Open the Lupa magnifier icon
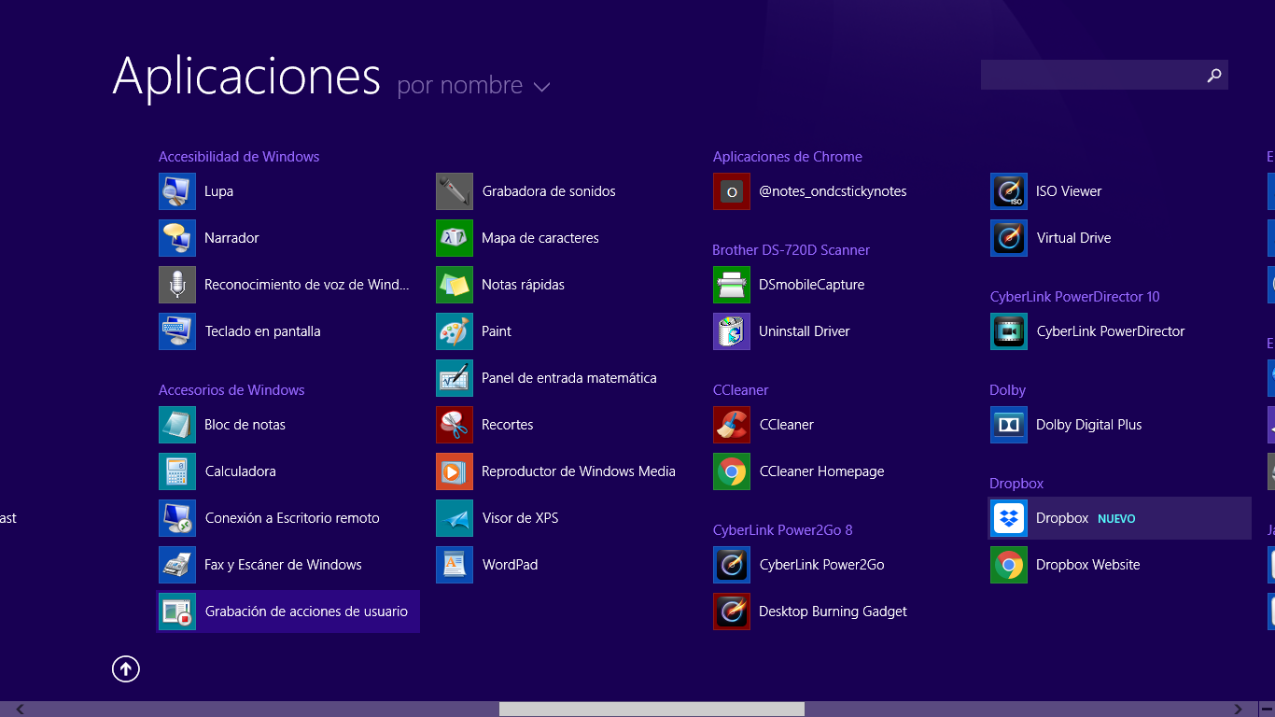This screenshot has width=1275, height=717. click(x=177, y=191)
